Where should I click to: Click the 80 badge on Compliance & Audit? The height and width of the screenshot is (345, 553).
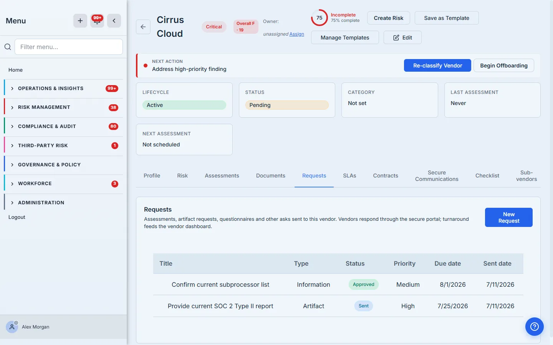tap(113, 127)
